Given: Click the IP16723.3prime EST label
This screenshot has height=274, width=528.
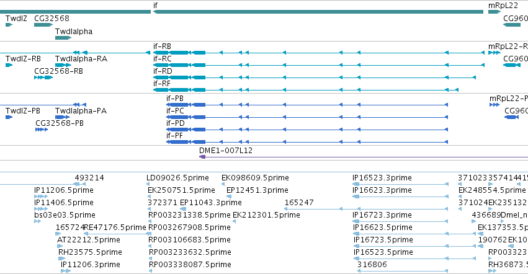Looking at the screenshot, I should tap(382, 215).
